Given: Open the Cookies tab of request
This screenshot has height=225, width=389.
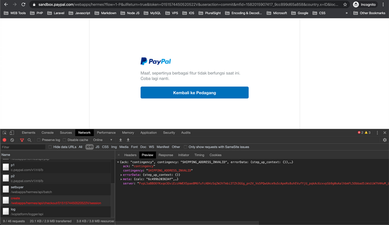Looking at the screenshot, I should (215, 155).
